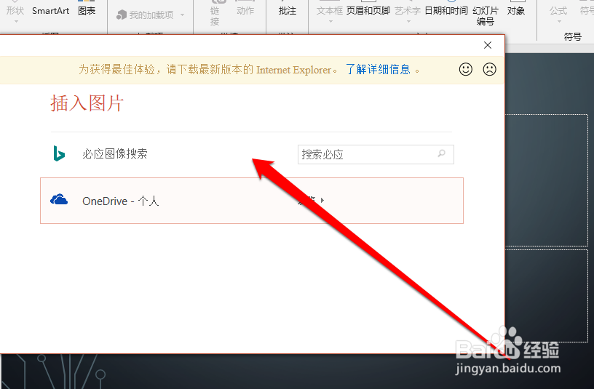Send a smile with happy face icon

coord(466,69)
